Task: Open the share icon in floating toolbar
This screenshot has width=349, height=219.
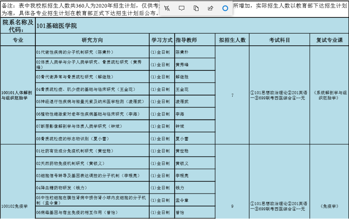Action: coord(210,8)
